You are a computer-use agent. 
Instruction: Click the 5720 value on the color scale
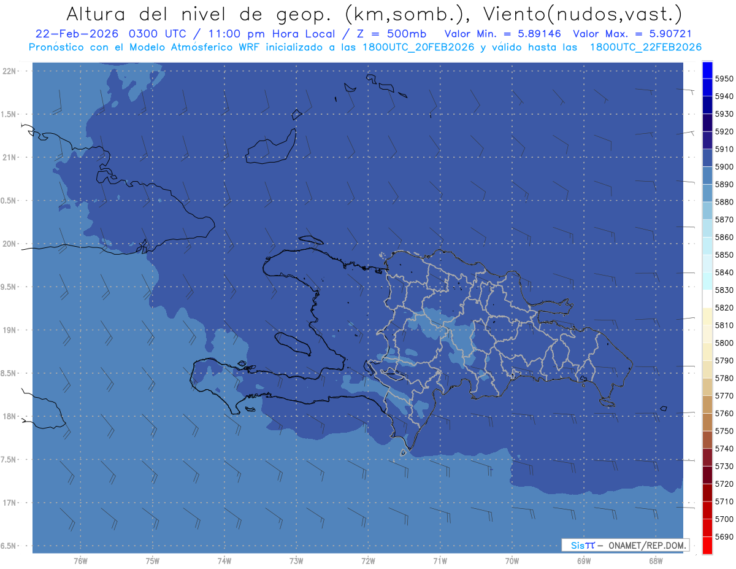tap(724, 484)
